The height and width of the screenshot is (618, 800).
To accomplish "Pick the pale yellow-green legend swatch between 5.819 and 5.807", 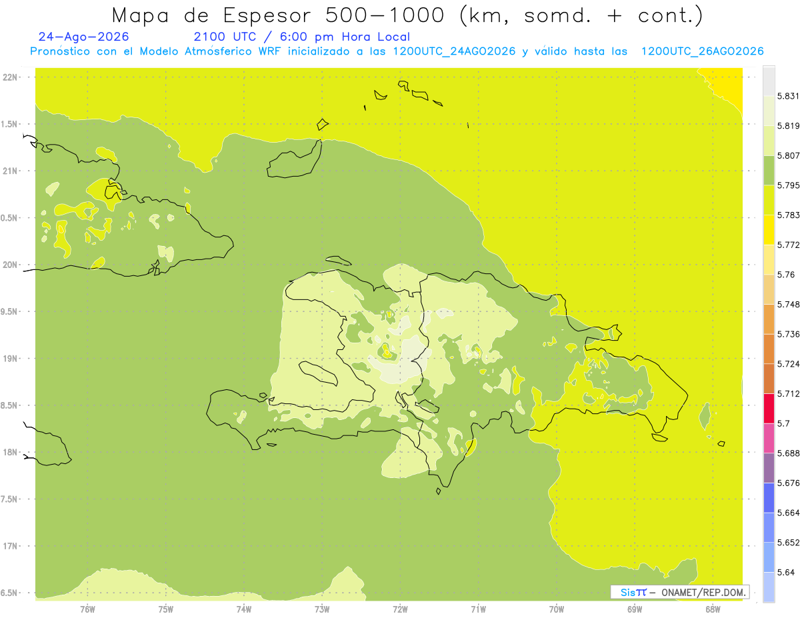I will pos(769,141).
